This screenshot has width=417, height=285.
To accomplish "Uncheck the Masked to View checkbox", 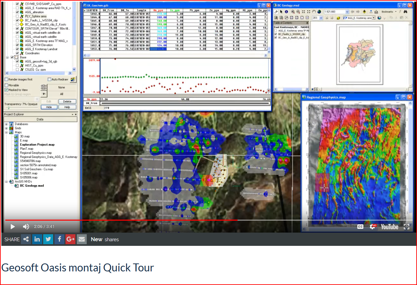I will point(6,90).
